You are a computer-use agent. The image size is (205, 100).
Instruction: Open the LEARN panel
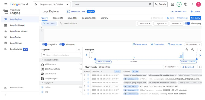pos(195,11)
